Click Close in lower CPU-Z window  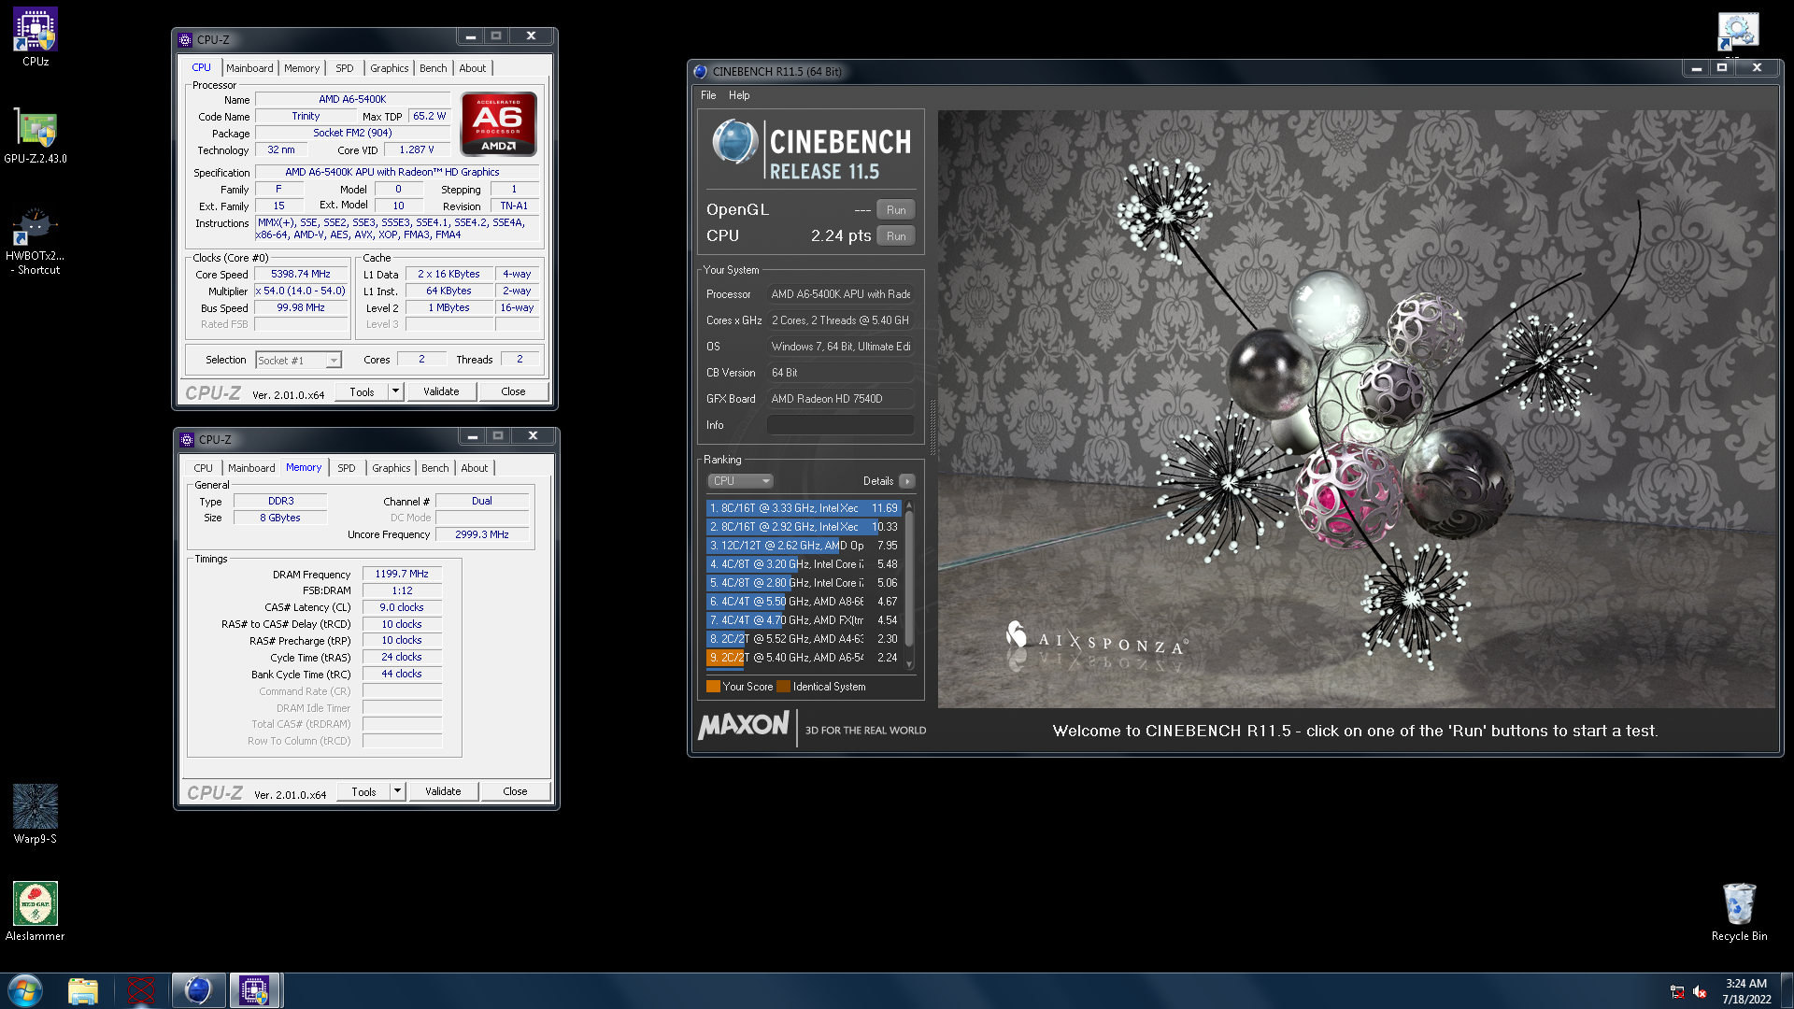515,791
